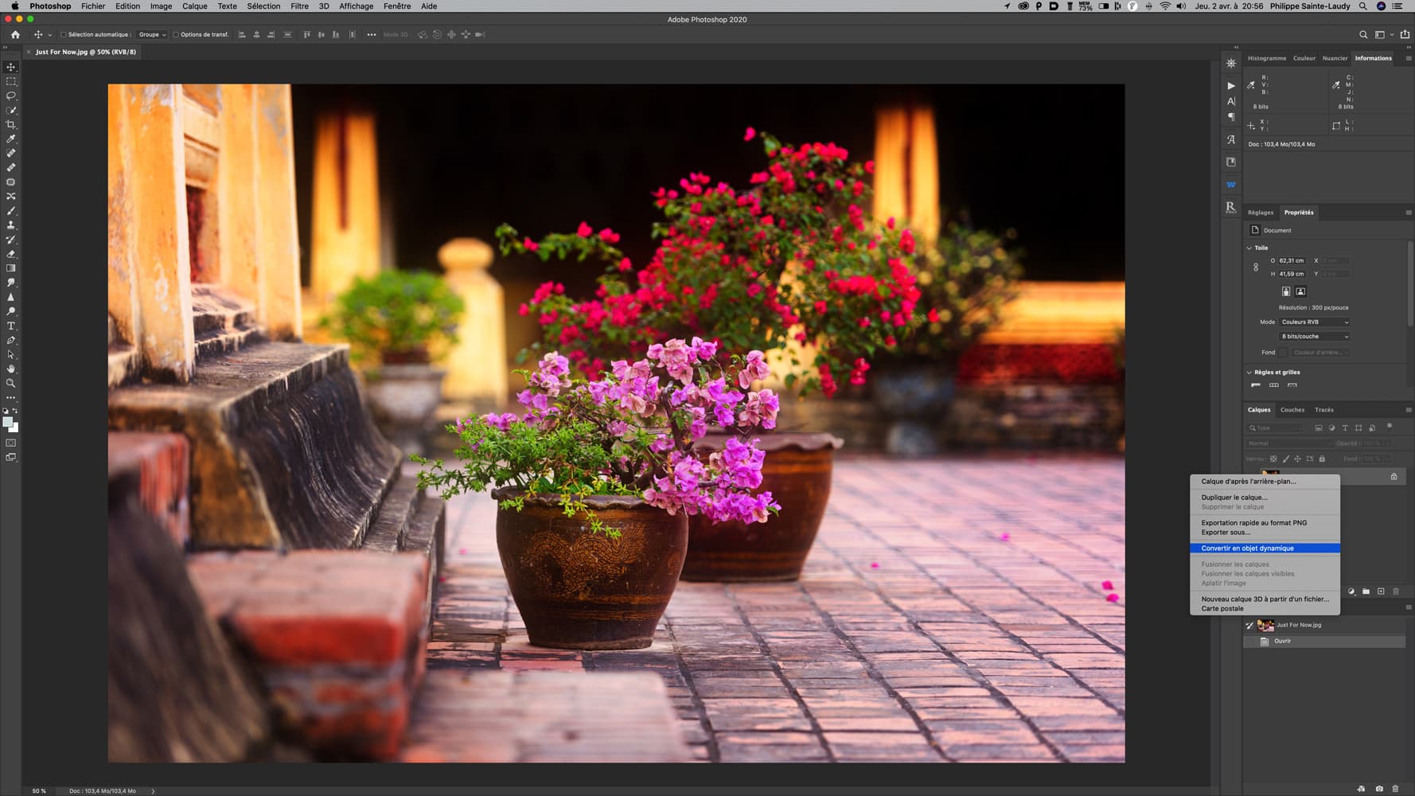Select the Zoom magnifier tool

coord(11,384)
